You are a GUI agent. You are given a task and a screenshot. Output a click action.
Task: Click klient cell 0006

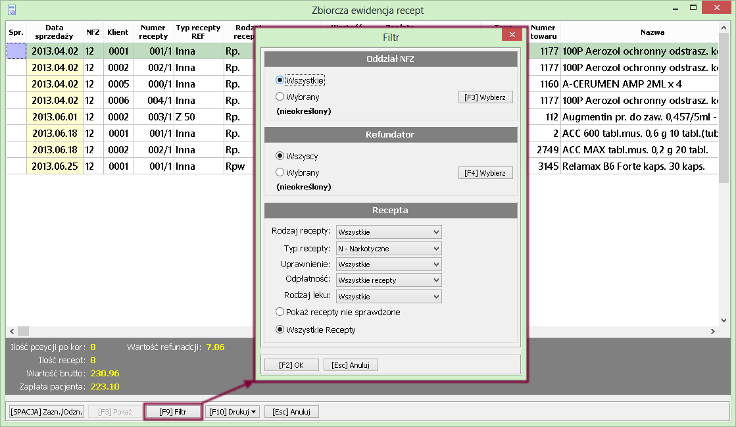tap(118, 100)
